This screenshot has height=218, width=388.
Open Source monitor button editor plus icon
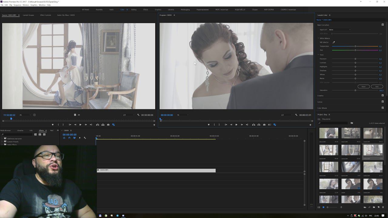(154, 125)
